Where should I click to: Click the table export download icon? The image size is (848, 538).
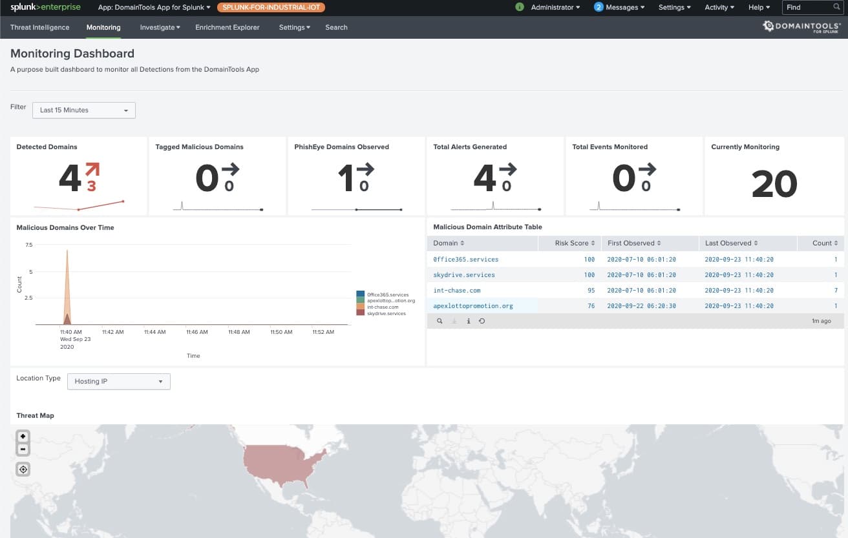click(x=454, y=321)
